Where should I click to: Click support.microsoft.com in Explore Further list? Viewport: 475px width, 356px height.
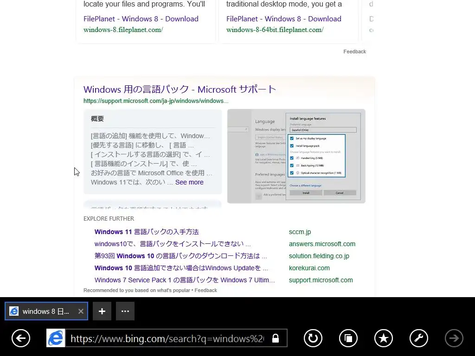pos(321,280)
